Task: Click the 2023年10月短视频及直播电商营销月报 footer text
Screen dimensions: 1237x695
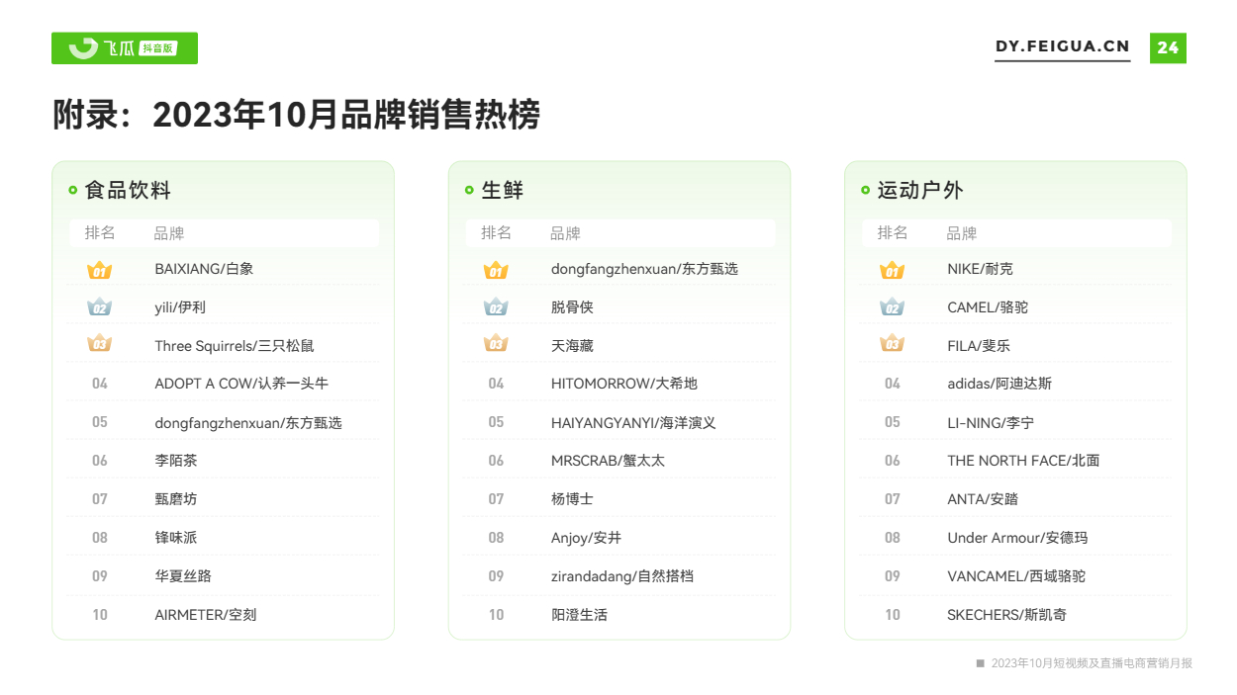Action: coord(1091,663)
